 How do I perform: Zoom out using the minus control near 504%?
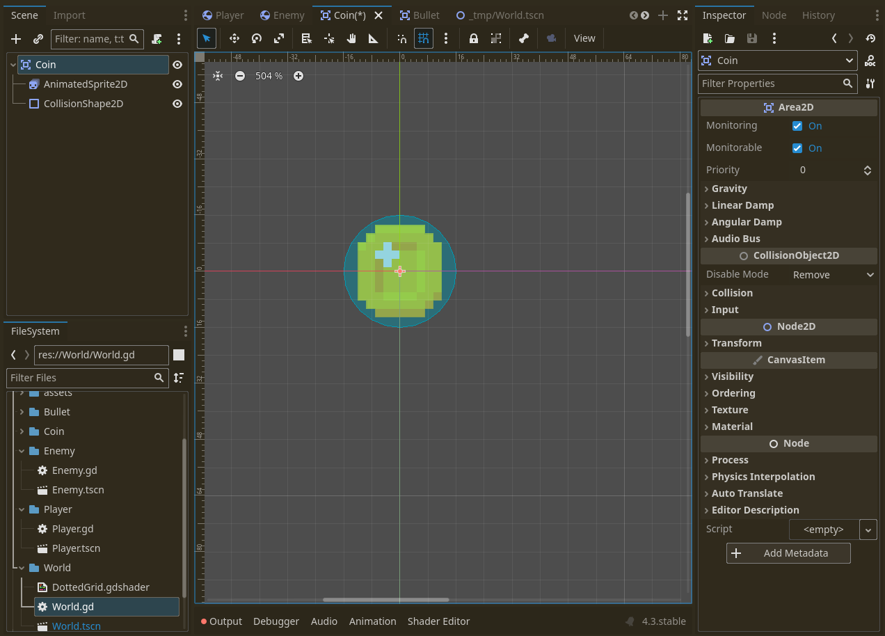pos(240,76)
